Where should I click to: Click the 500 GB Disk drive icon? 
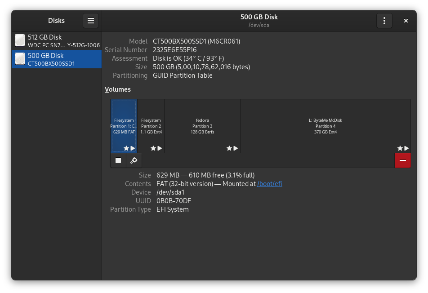click(x=20, y=59)
